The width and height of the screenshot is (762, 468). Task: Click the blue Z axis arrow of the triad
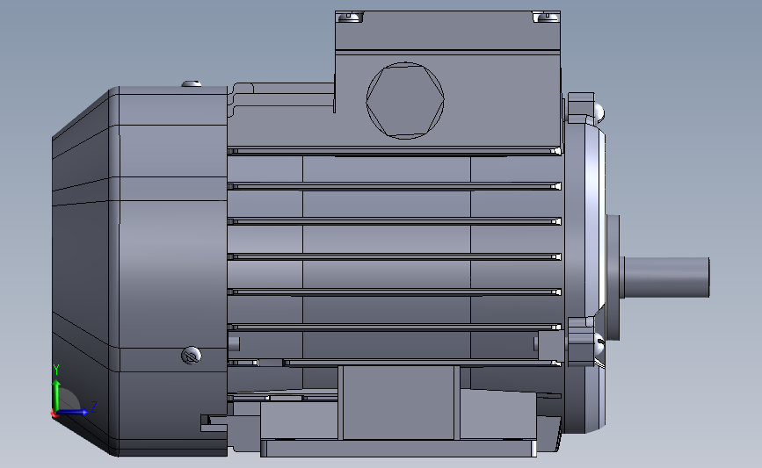tap(73, 413)
